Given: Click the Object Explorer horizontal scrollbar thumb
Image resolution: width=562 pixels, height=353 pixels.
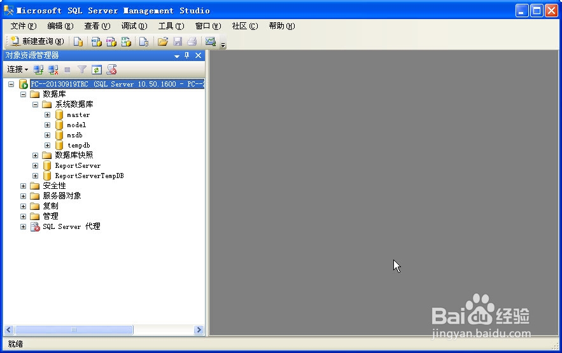Looking at the screenshot, I should click(x=74, y=329).
